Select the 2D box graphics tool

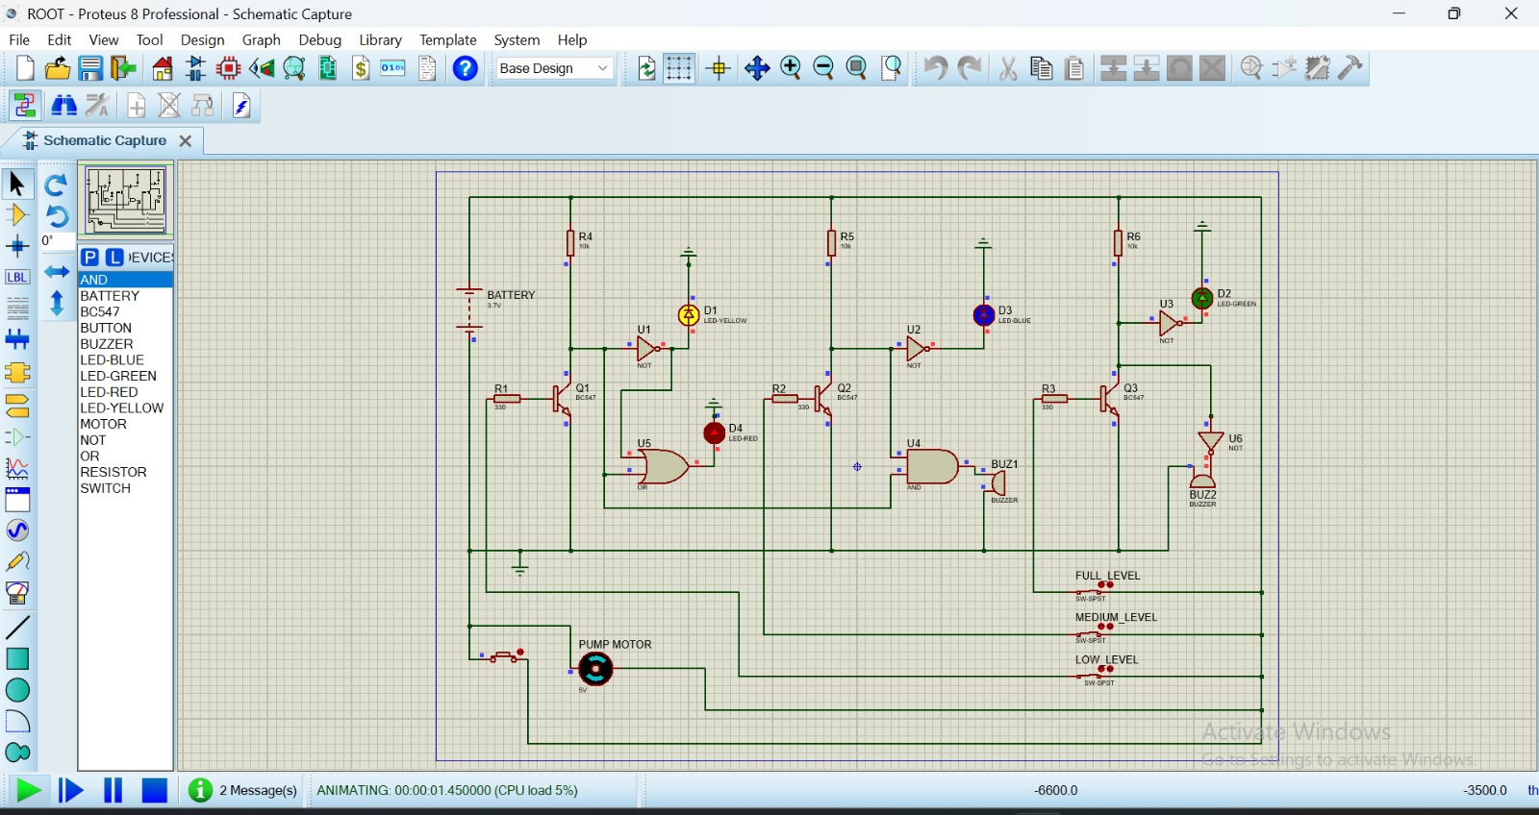[17, 659]
